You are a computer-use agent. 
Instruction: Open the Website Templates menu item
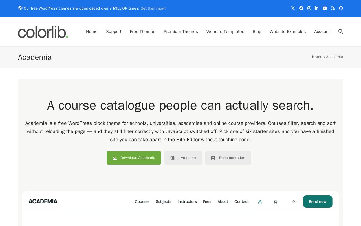click(225, 32)
